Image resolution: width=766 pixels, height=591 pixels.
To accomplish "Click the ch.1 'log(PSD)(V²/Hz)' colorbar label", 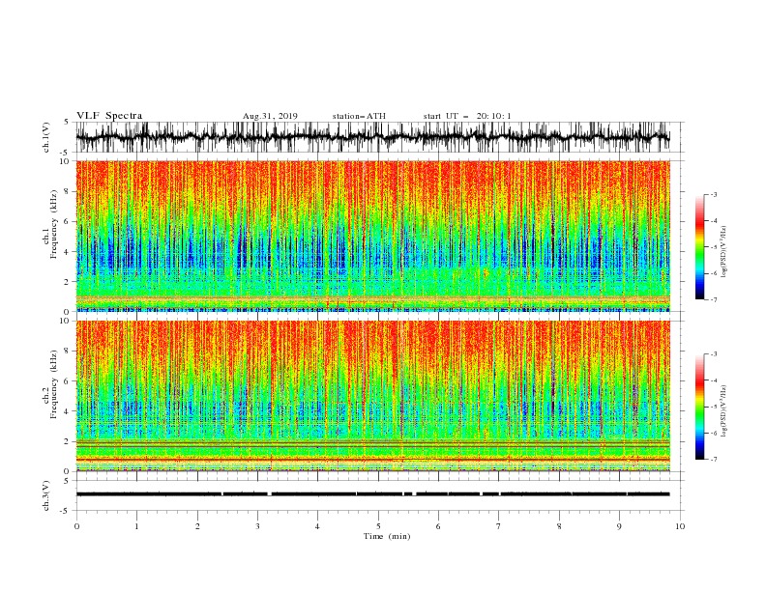I will click(723, 252).
